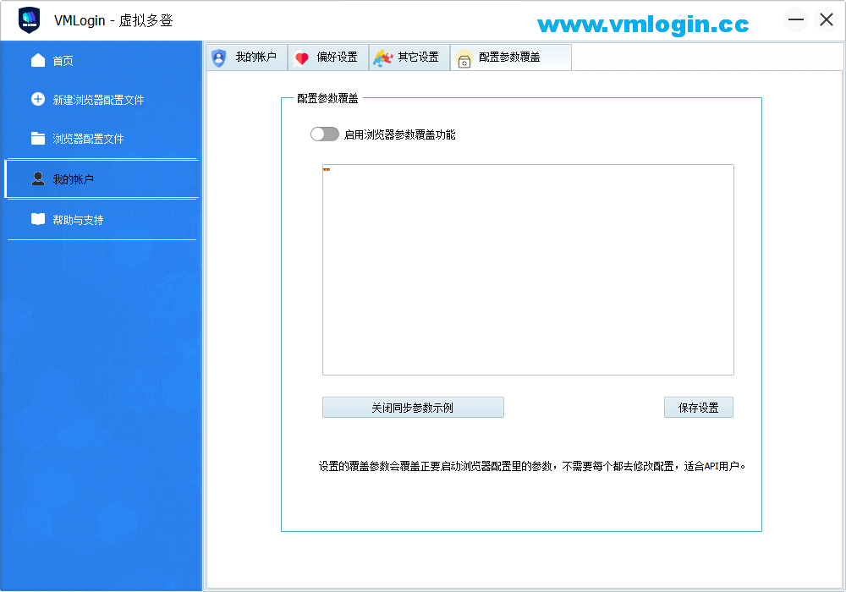The height and width of the screenshot is (592, 846).
Task: Enable the 启用浏览器参数覆盖功能 switch
Action: (325, 134)
